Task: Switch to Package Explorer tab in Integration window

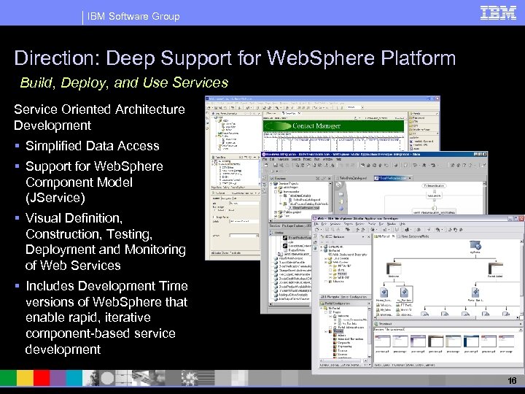Action: click(292, 225)
